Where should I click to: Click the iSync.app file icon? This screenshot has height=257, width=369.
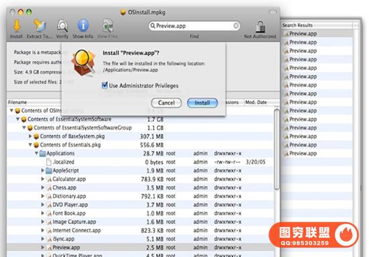(x=49, y=239)
